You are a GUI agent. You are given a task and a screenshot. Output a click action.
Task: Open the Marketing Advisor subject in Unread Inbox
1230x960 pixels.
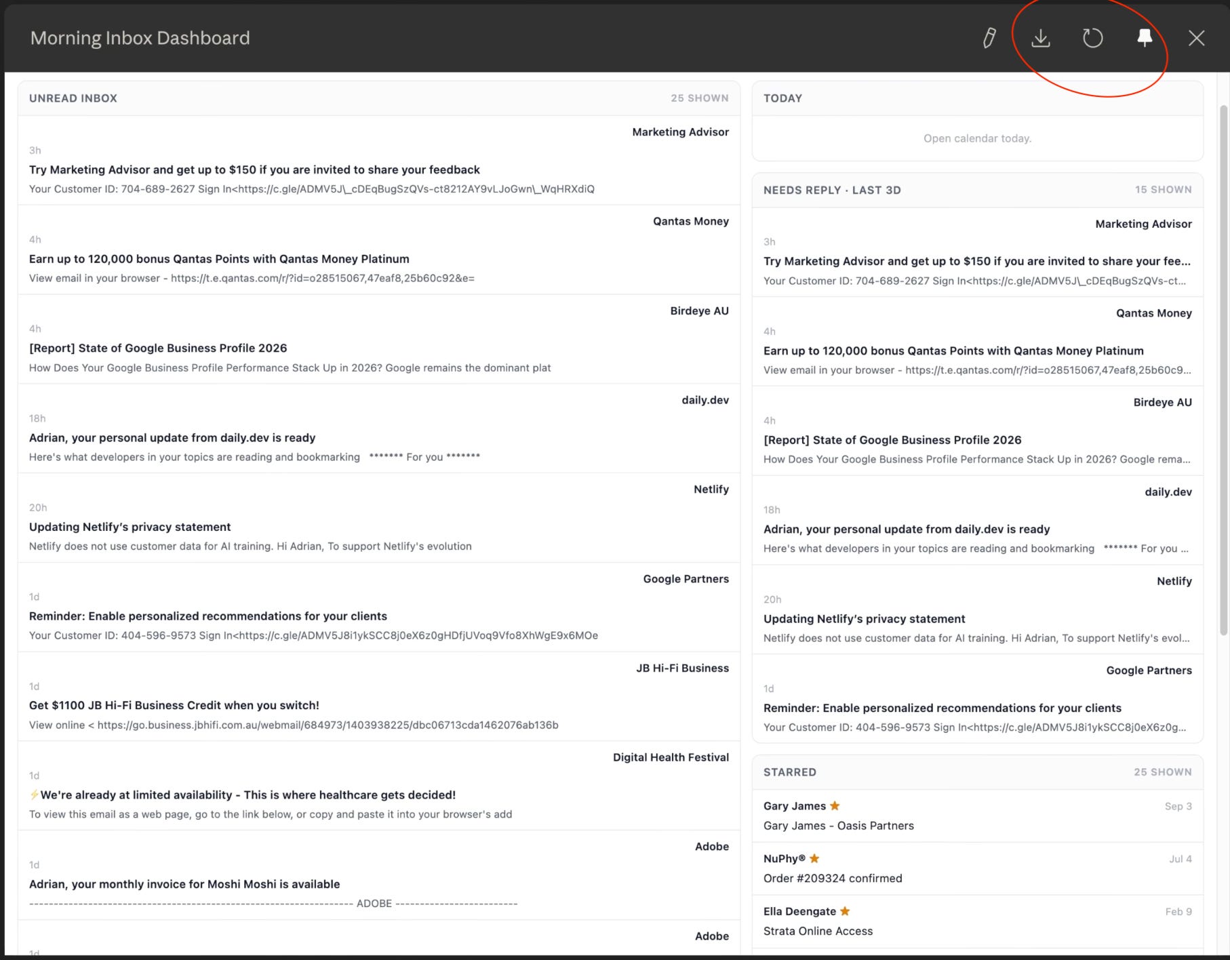coord(254,169)
